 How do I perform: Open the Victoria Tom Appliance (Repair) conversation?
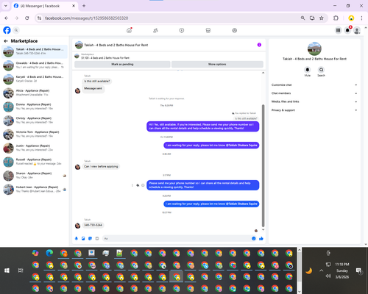tap(35, 134)
